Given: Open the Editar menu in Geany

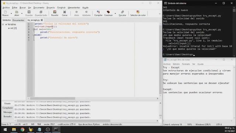Looking at the screenshot, I should tap(15, 7).
